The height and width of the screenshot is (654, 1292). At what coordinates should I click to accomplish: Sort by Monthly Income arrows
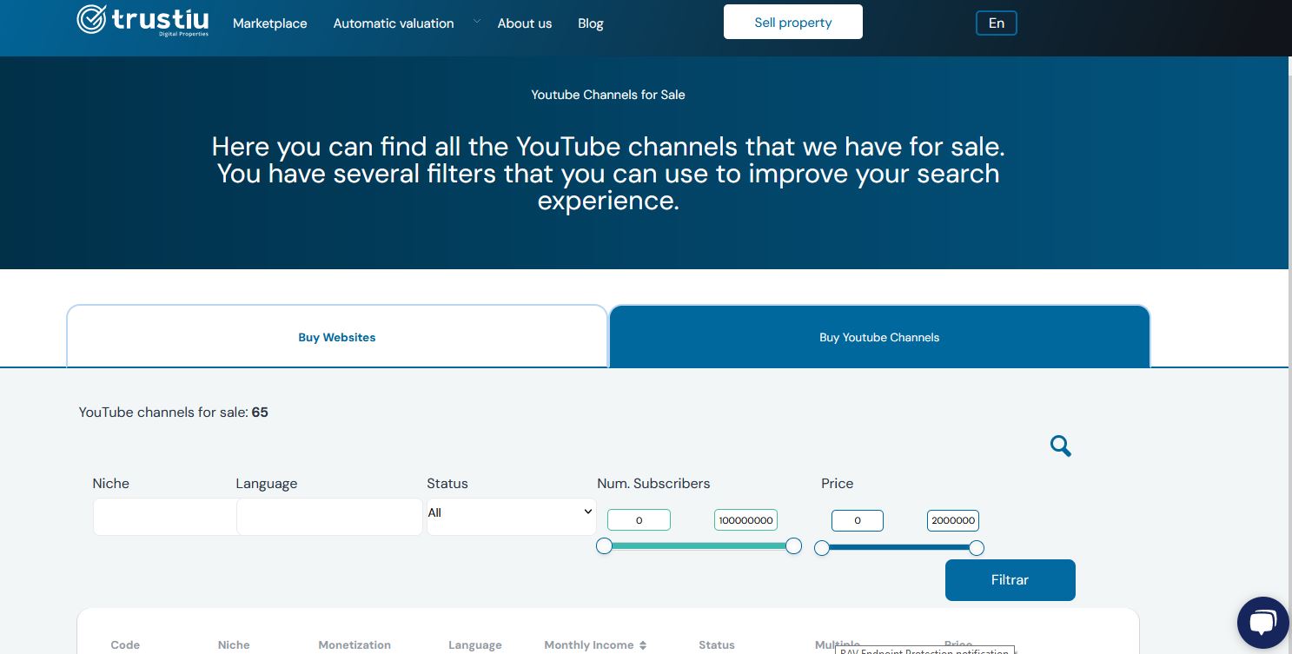643,645
